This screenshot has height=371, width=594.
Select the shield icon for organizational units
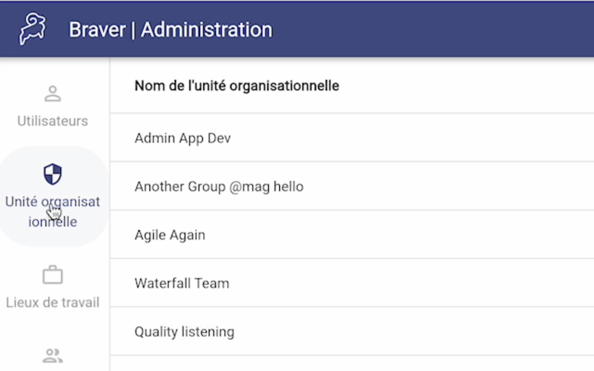(53, 174)
